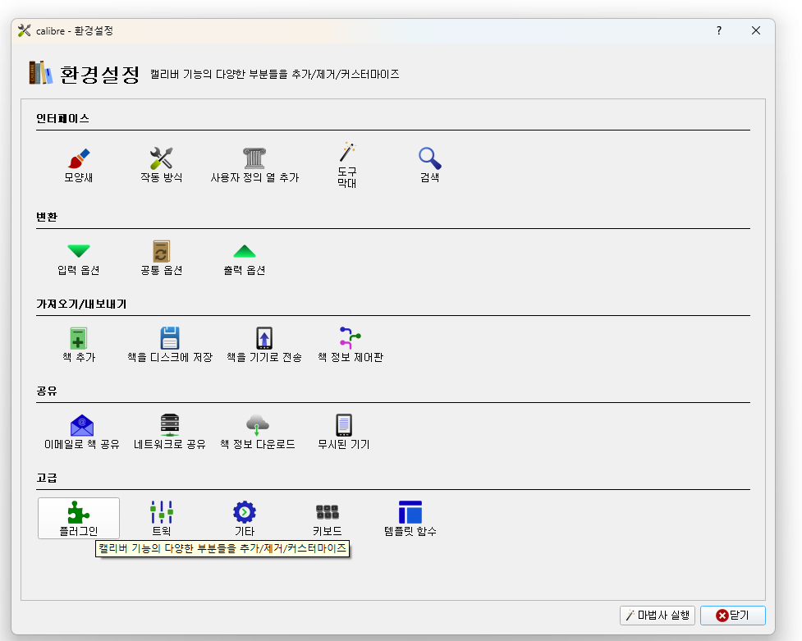Open the 플러그인 settings

pyautogui.click(x=78, y=518)
